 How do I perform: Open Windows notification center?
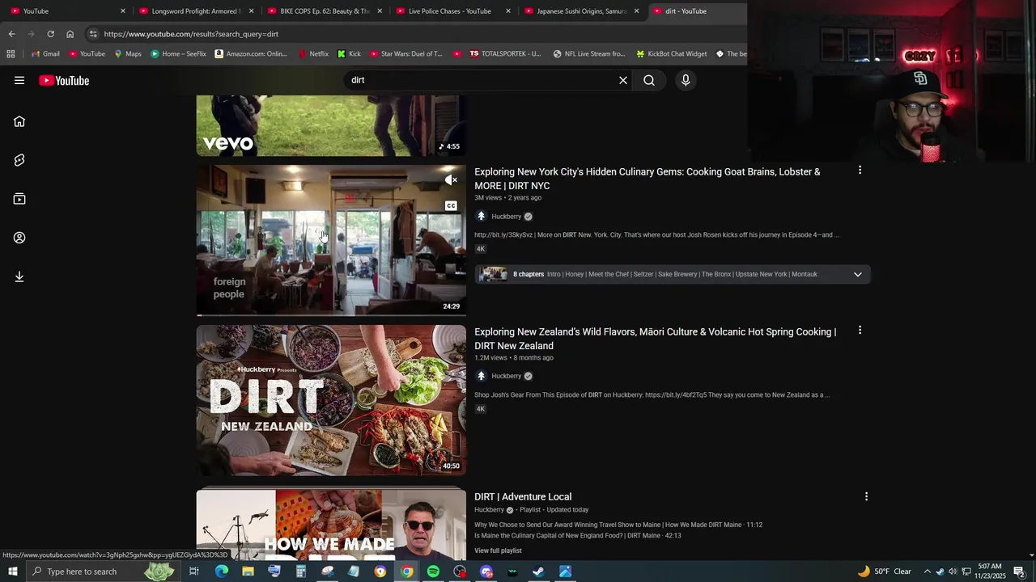[1019, 571]
